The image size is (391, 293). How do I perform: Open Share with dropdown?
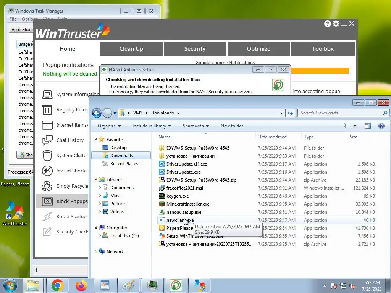click(196, 126)
